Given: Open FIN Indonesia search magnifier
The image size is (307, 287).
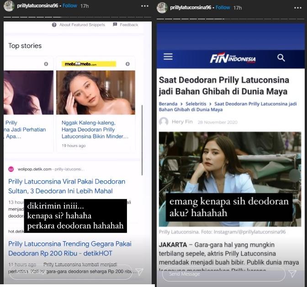Looking at the screenshot, I should point(281,58).
